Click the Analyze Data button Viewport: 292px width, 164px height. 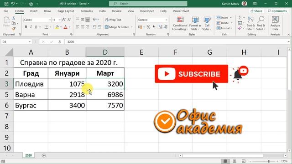point(275,24)
